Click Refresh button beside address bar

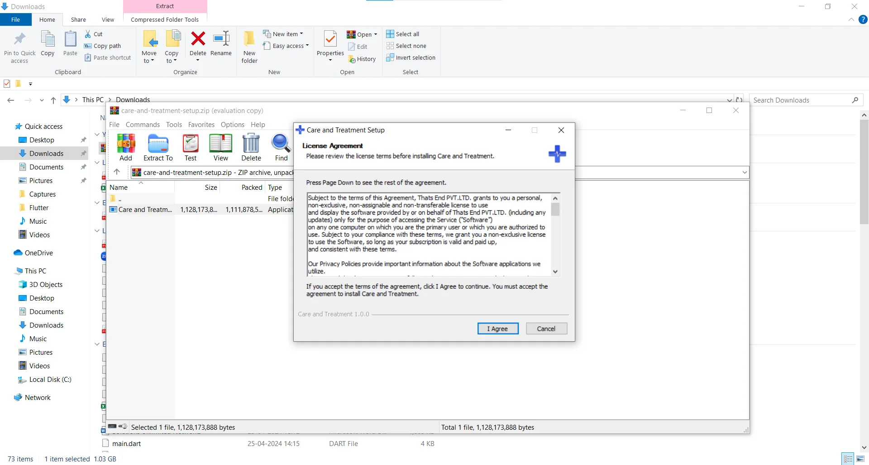click(x=739, y=100)
